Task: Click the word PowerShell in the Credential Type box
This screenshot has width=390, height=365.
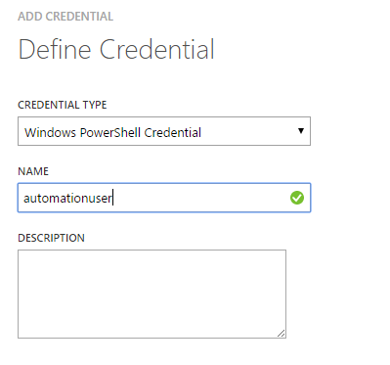Action: click(x=110, y=132)
